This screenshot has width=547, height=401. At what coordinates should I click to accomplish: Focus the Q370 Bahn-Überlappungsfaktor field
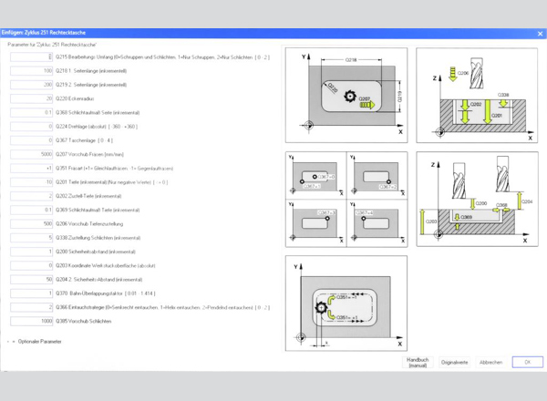click(x=32, y=293)
